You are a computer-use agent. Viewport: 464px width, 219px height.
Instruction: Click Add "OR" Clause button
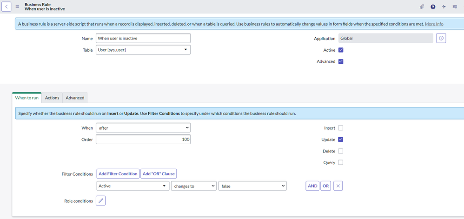(159, 174)
